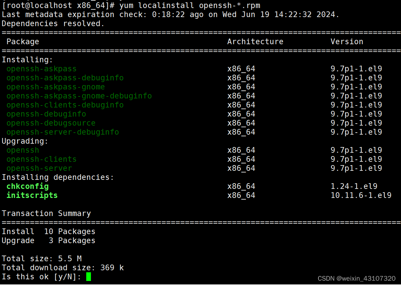
Task: Click the chkconfig dependency entry
Action: 28,186
